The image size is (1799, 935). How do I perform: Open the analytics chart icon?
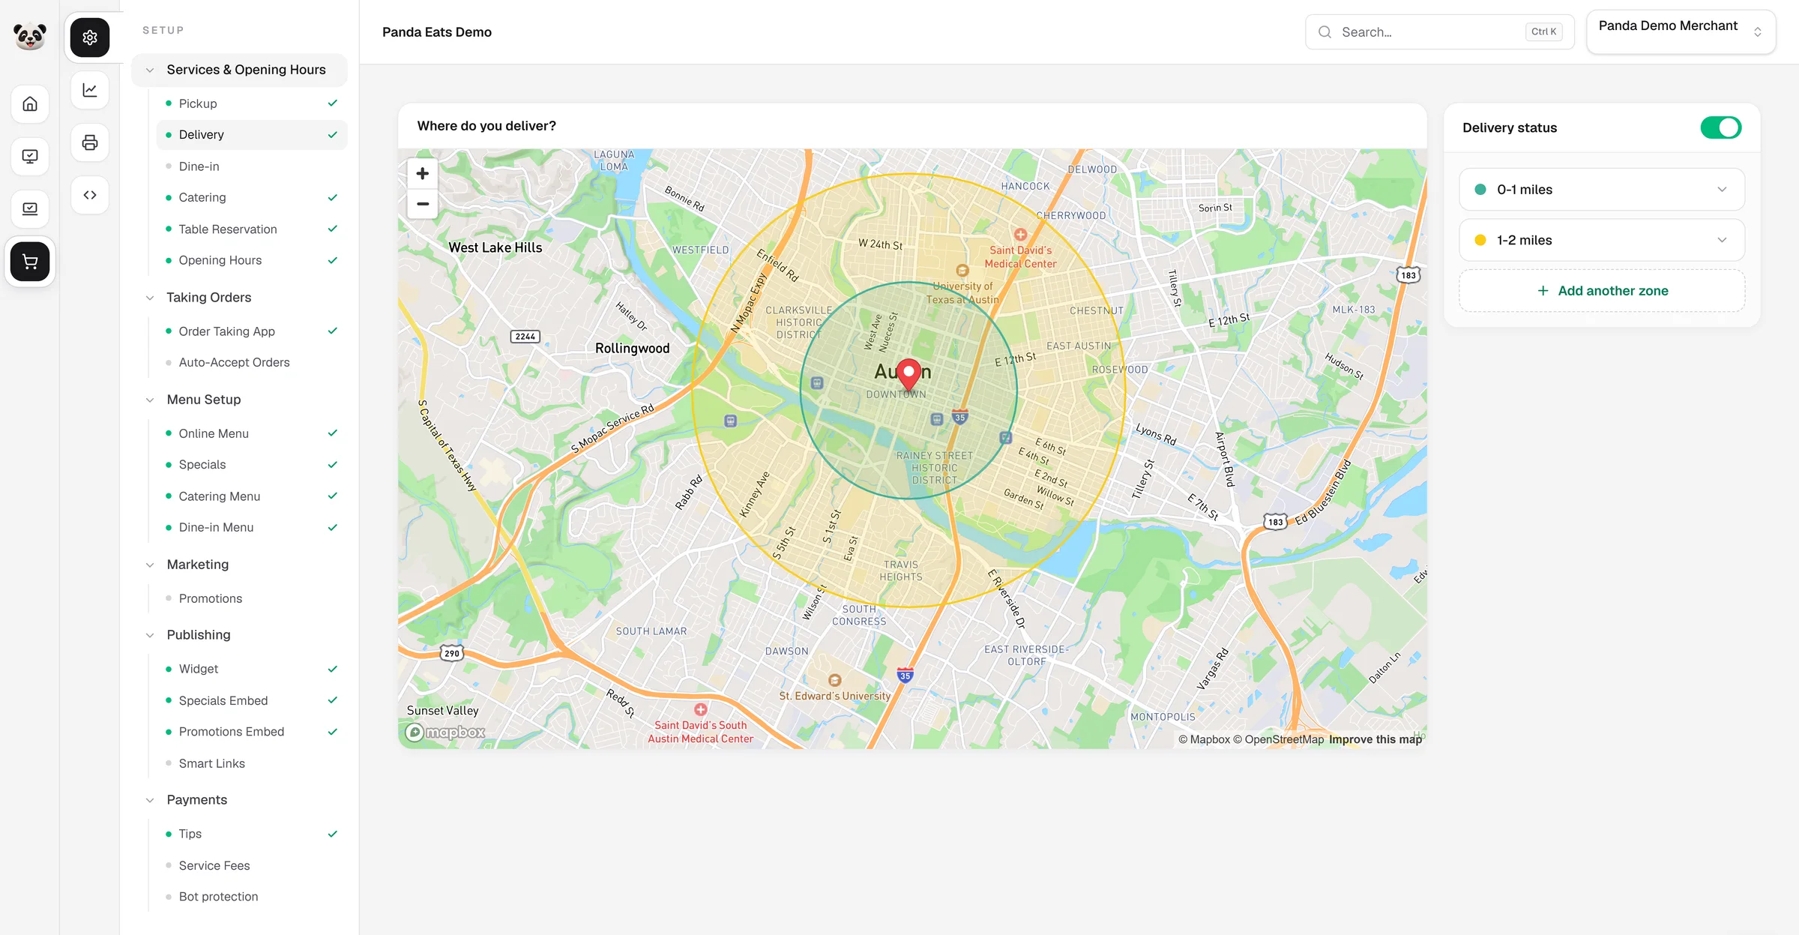point(90,90)
